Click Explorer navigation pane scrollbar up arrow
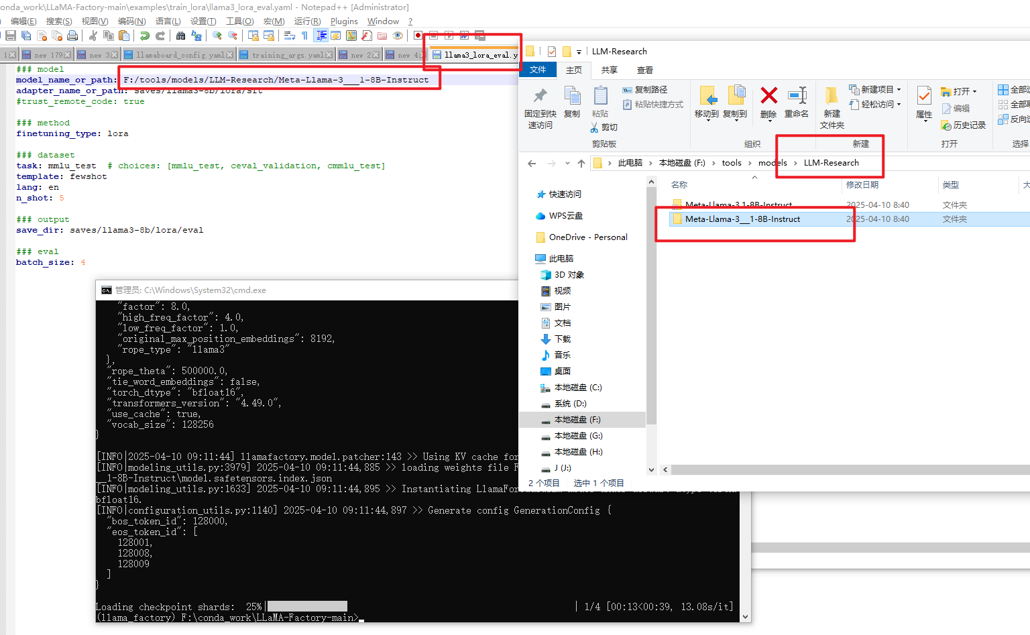The image size is (1030, 635). (x=651, y=182)
